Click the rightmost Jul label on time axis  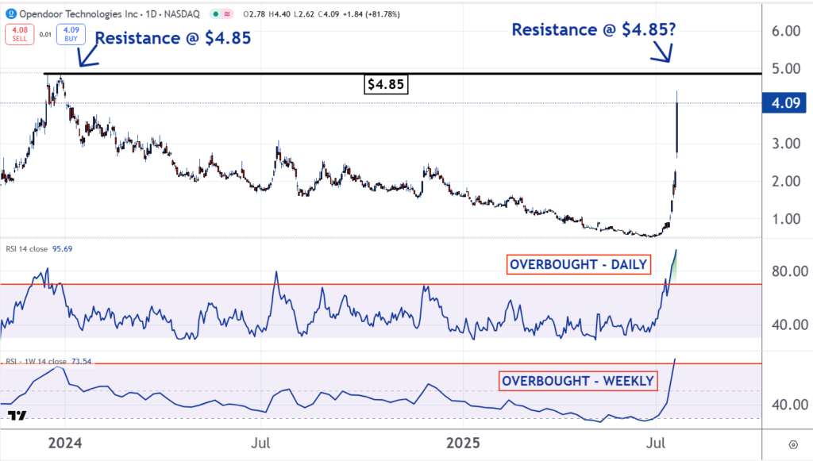(656, 444)
